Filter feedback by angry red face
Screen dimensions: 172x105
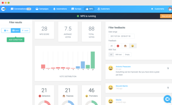118,46
